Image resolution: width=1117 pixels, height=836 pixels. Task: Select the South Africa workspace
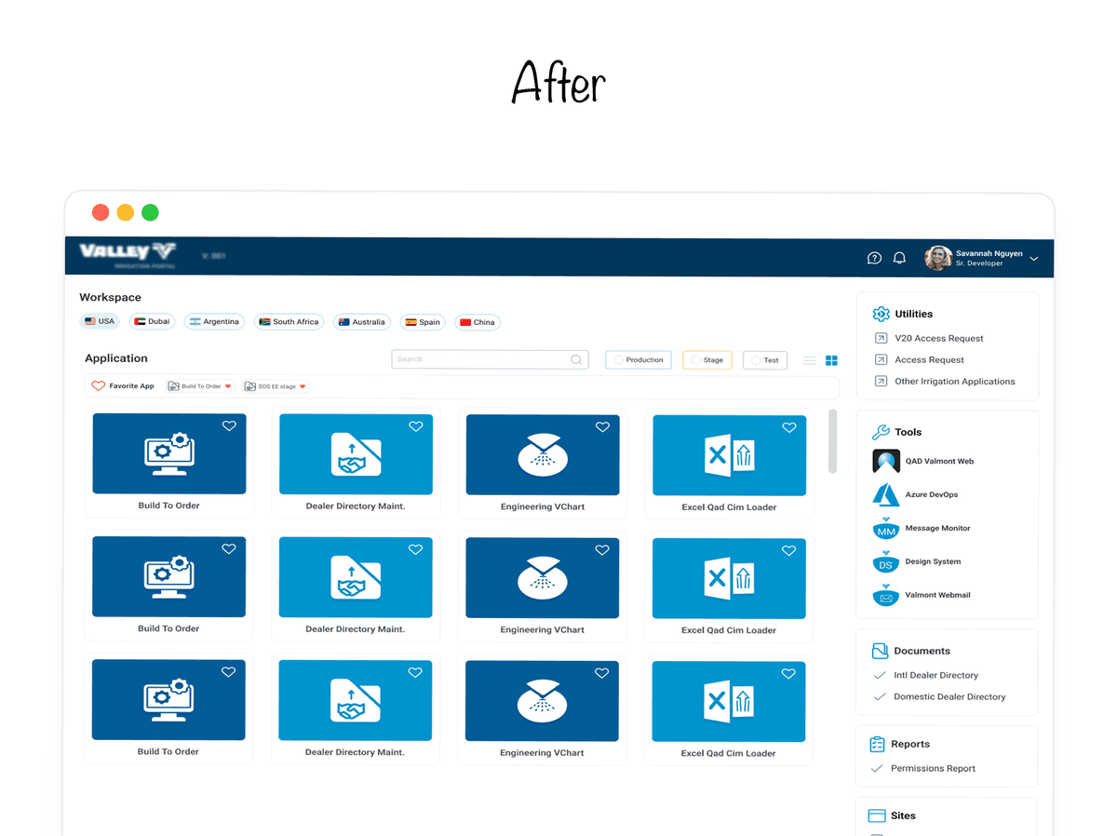coord(289,321)
